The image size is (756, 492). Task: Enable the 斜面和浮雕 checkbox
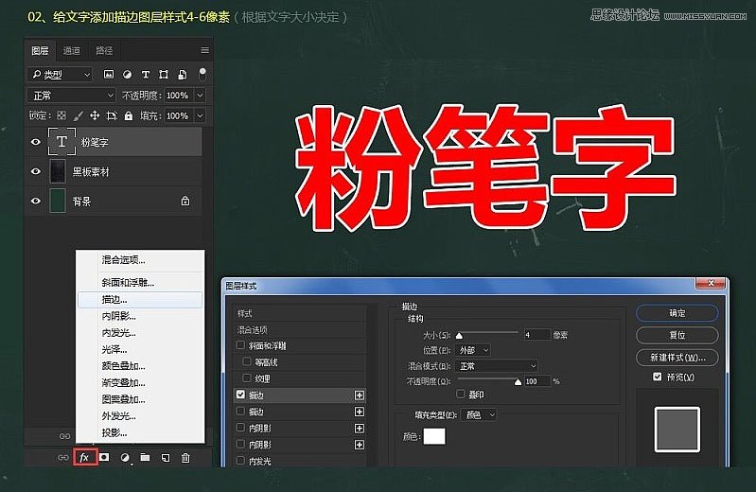pos(241,345)
